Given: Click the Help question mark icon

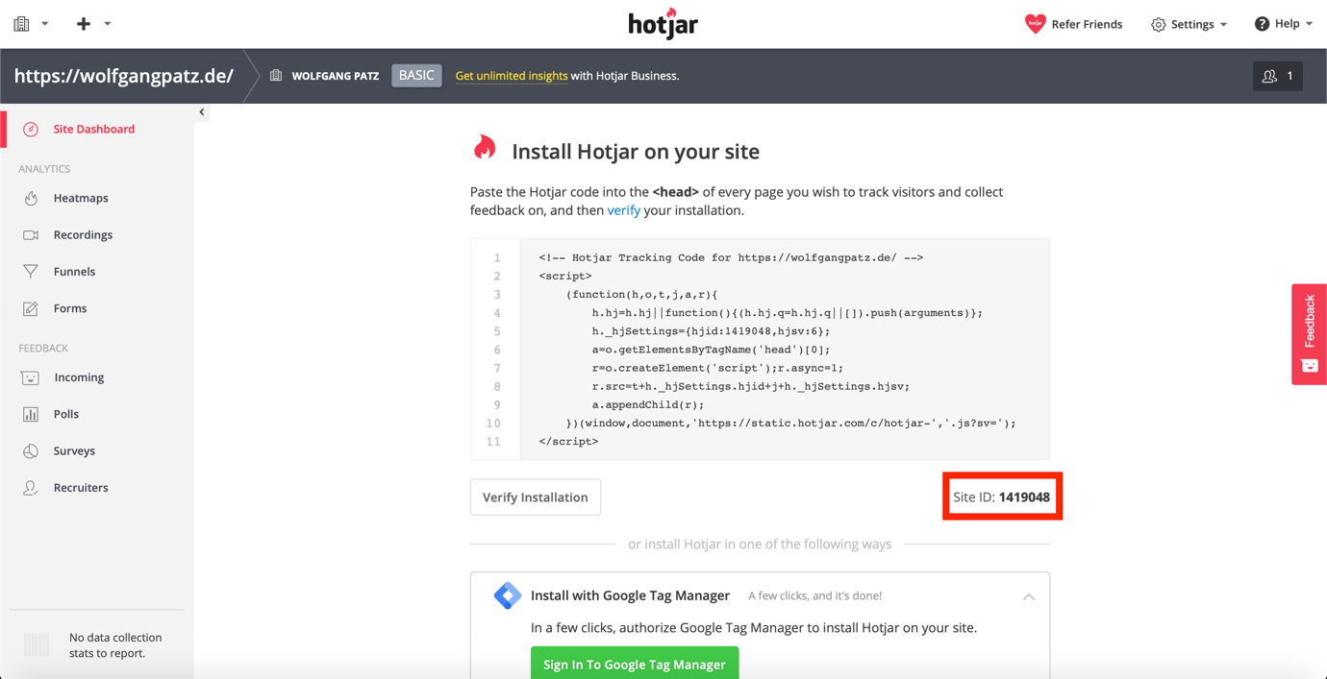Looking at the screenshot, I should point(1262,24).
